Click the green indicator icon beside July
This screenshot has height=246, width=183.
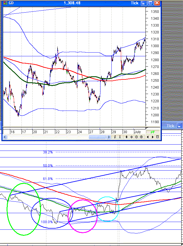(x=153, y=132)
